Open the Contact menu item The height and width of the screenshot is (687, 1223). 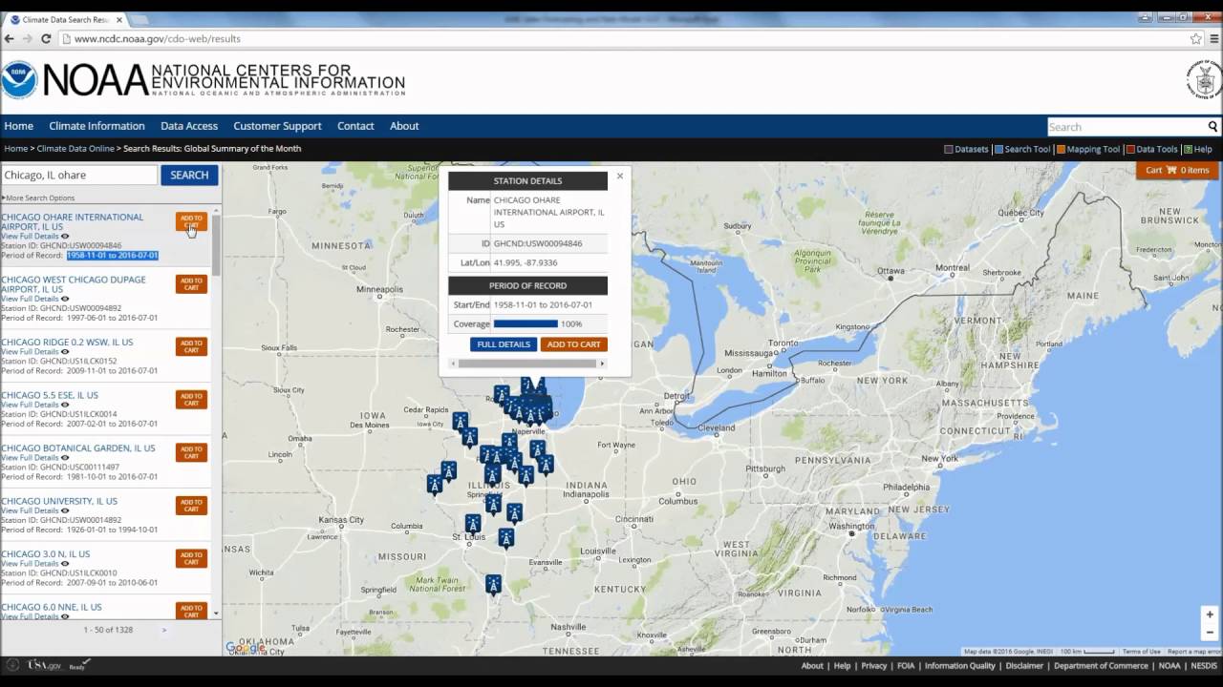[x=355, y=126]
